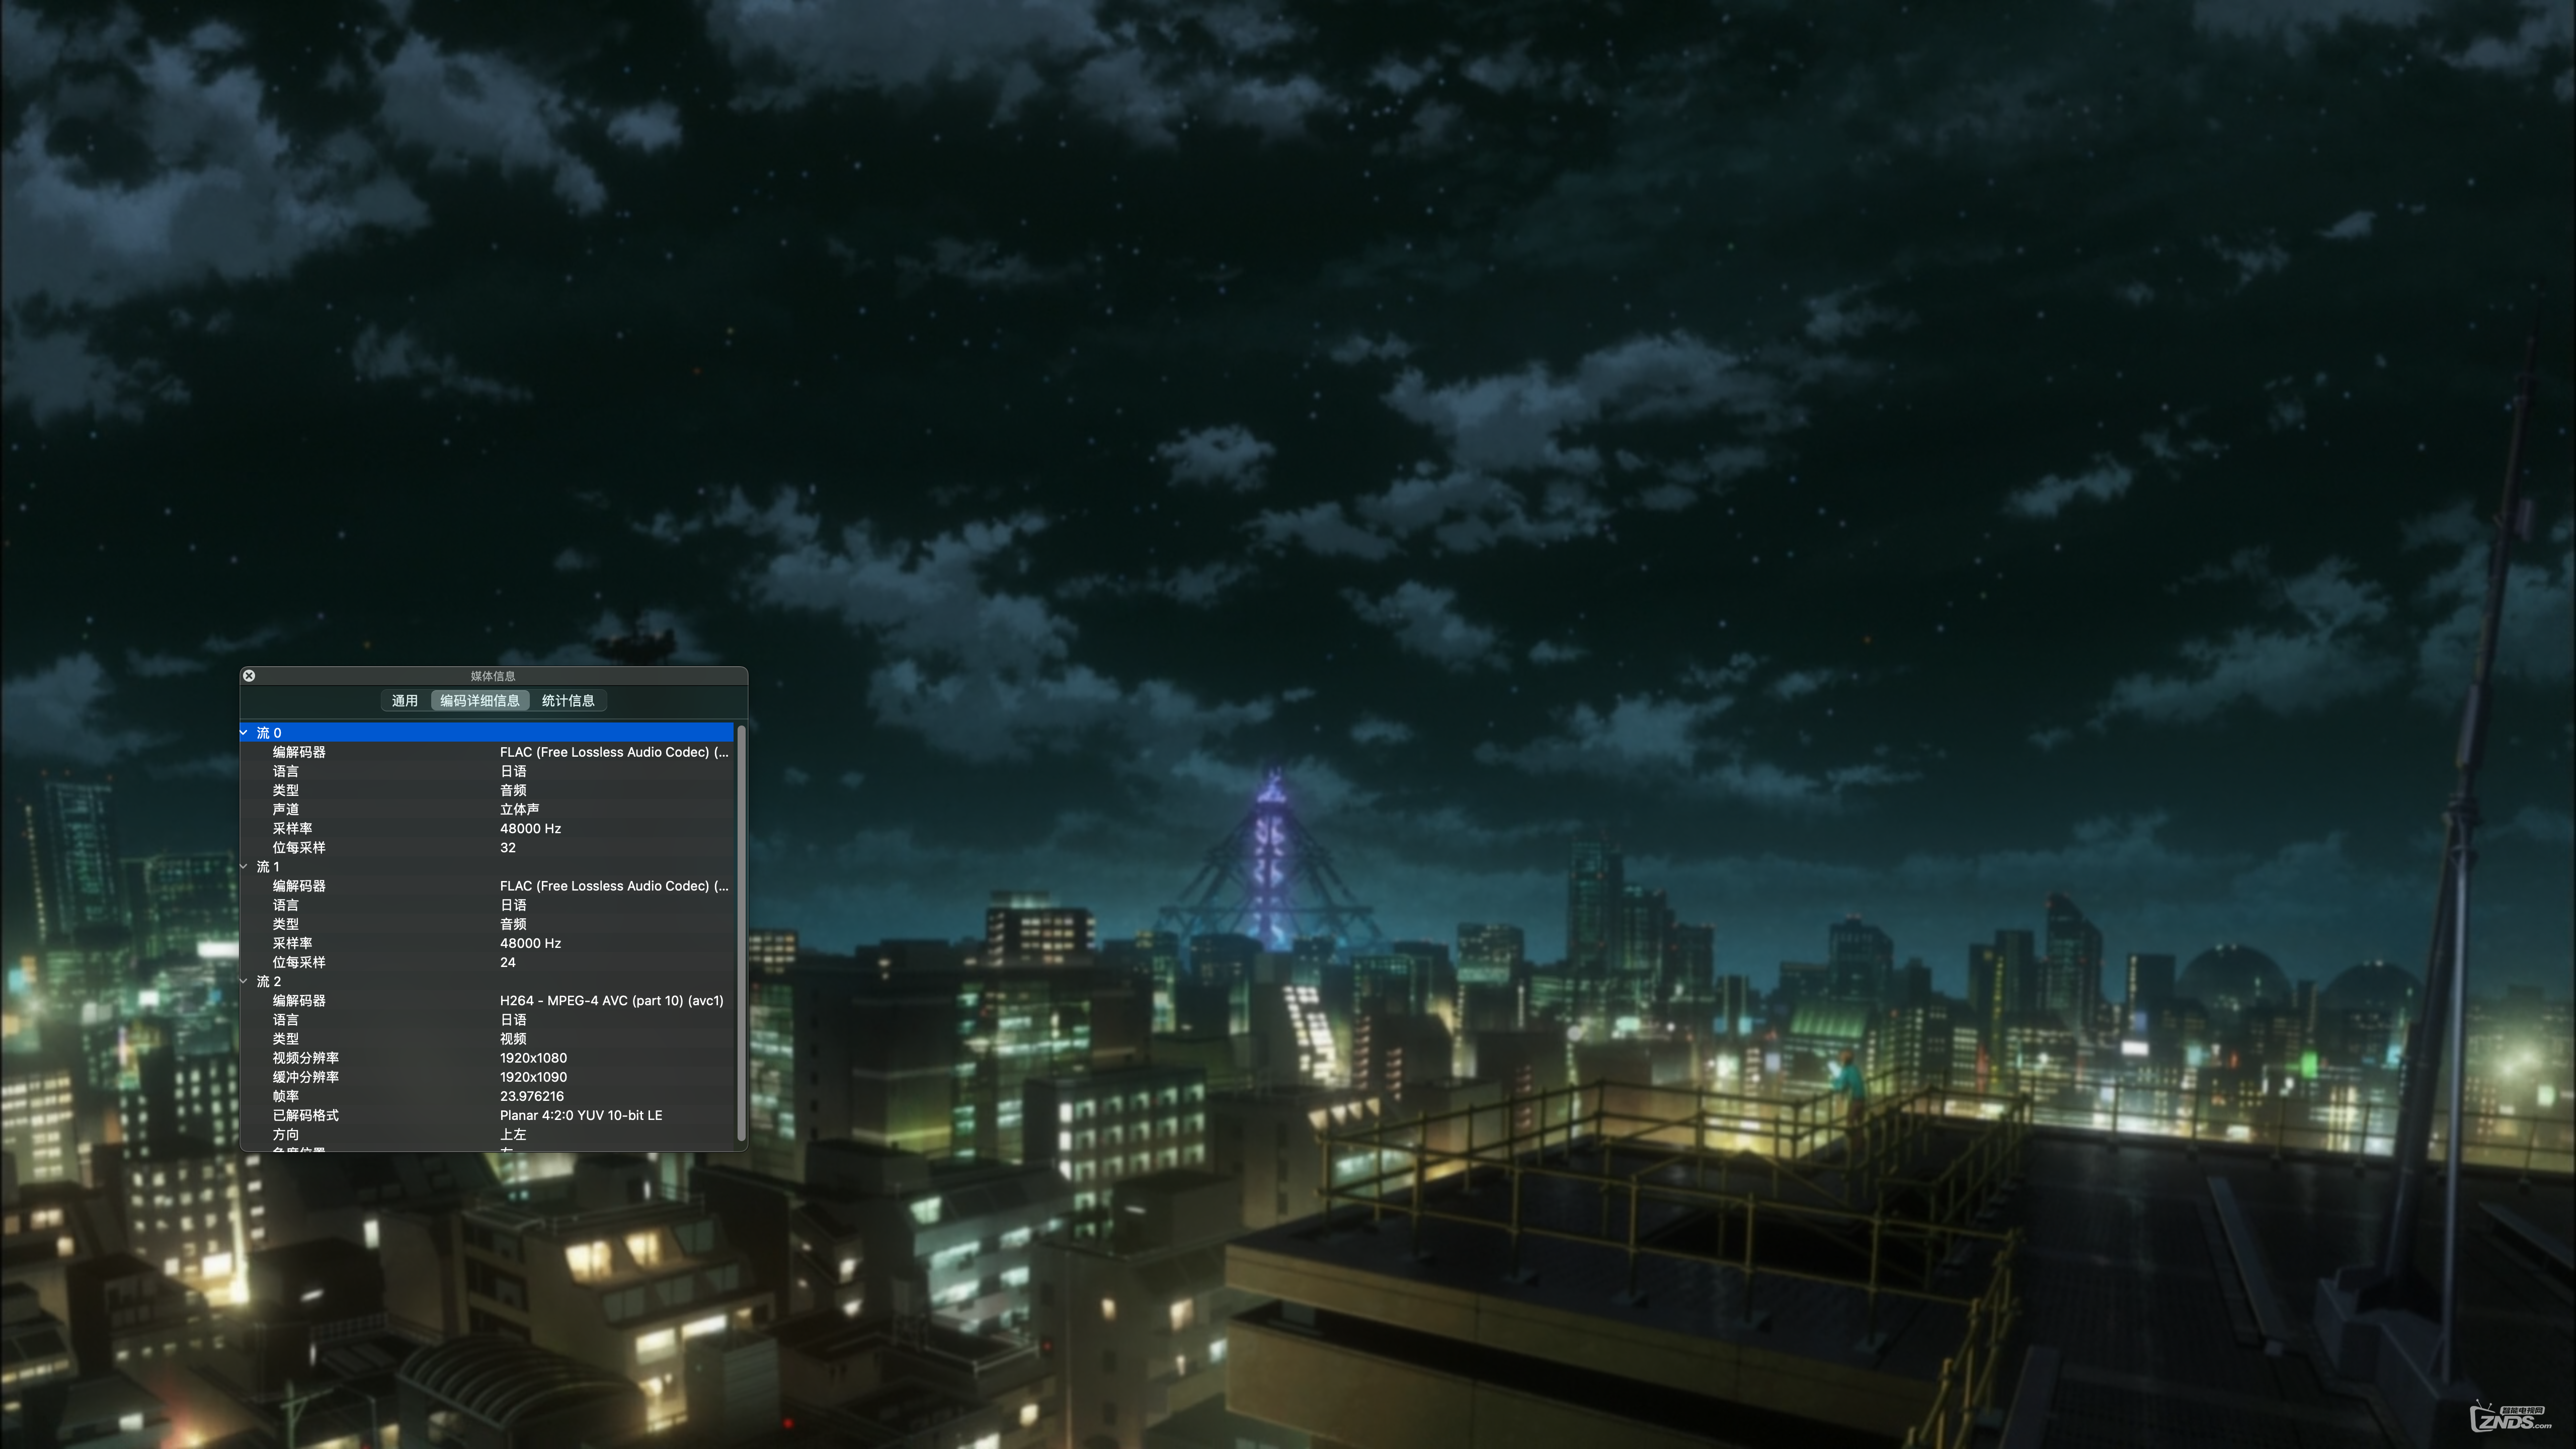Select the 48000 Hz value under 流 1
The image size is (2576, 1449).
coord(531,944)
